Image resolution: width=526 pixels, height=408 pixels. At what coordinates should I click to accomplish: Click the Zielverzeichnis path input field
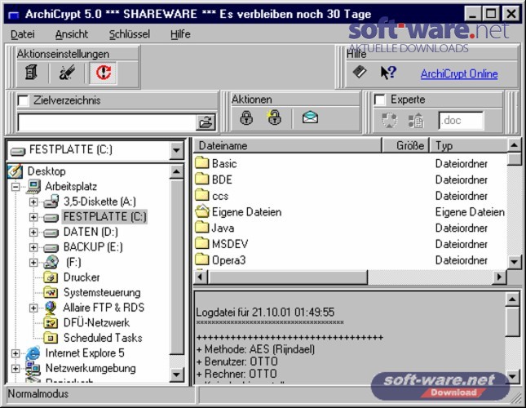coord(107,122)
